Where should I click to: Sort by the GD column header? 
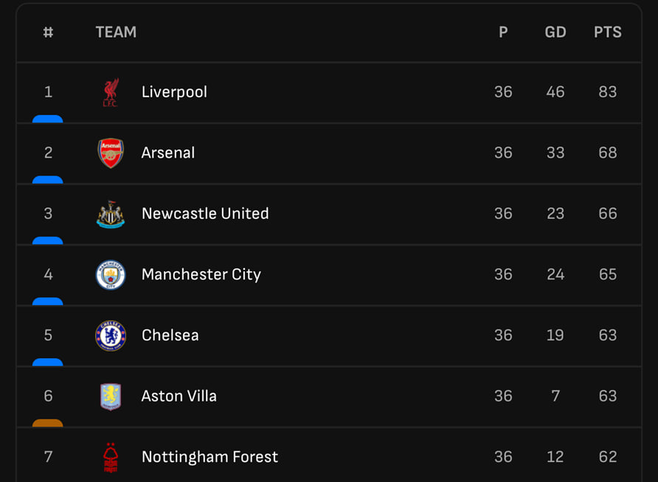coord(555,32)
